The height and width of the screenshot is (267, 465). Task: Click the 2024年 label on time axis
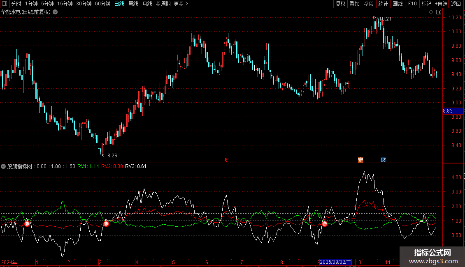[9, 262]
